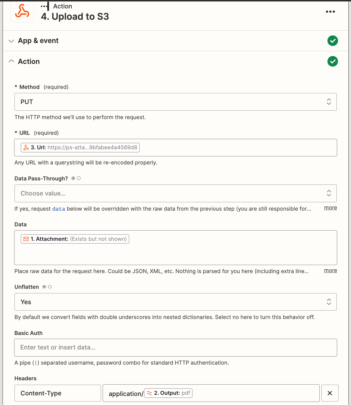Screen dimensions: 351x405
Task: Click the 'Data Pass-Through?' label text
Action: (x=41, y=179)
